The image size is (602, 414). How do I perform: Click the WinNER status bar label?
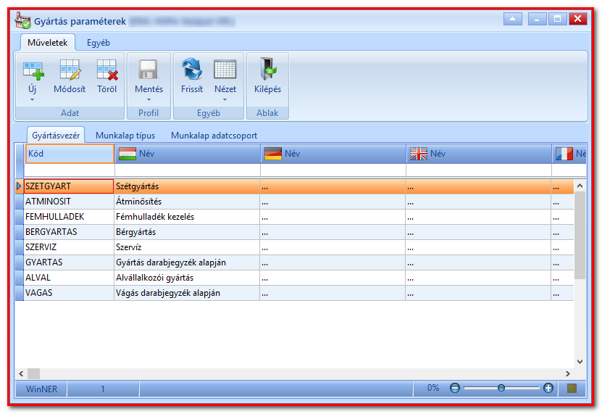(x=41, y=389)
